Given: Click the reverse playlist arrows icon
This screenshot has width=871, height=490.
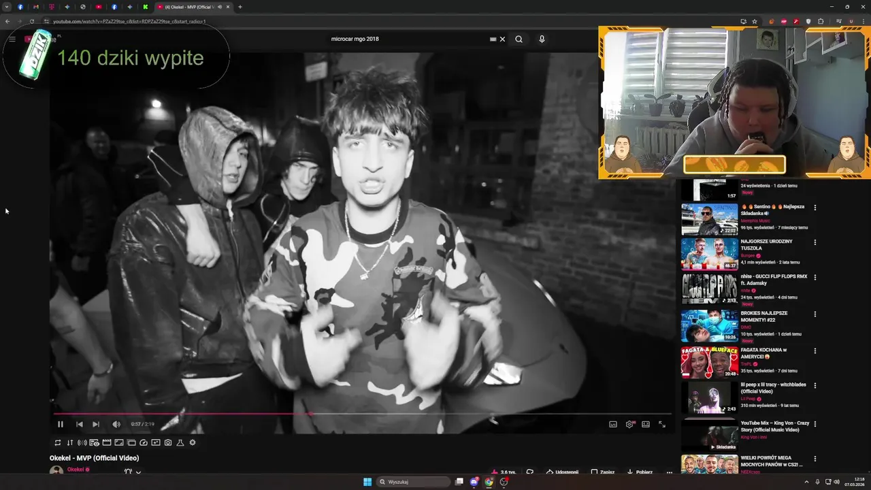Looking at the screenshot, I should pos(70,442).
